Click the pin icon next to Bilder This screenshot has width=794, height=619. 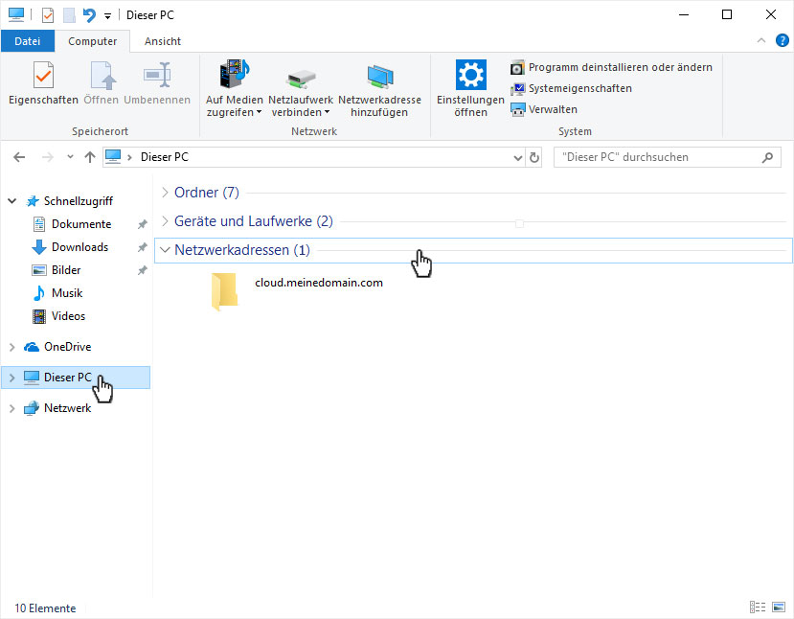(143, 270)
